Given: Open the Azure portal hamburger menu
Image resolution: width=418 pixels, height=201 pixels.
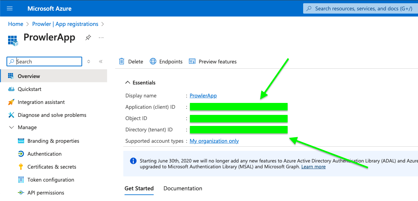Looking at the screenshot, I should pos(10,8).
